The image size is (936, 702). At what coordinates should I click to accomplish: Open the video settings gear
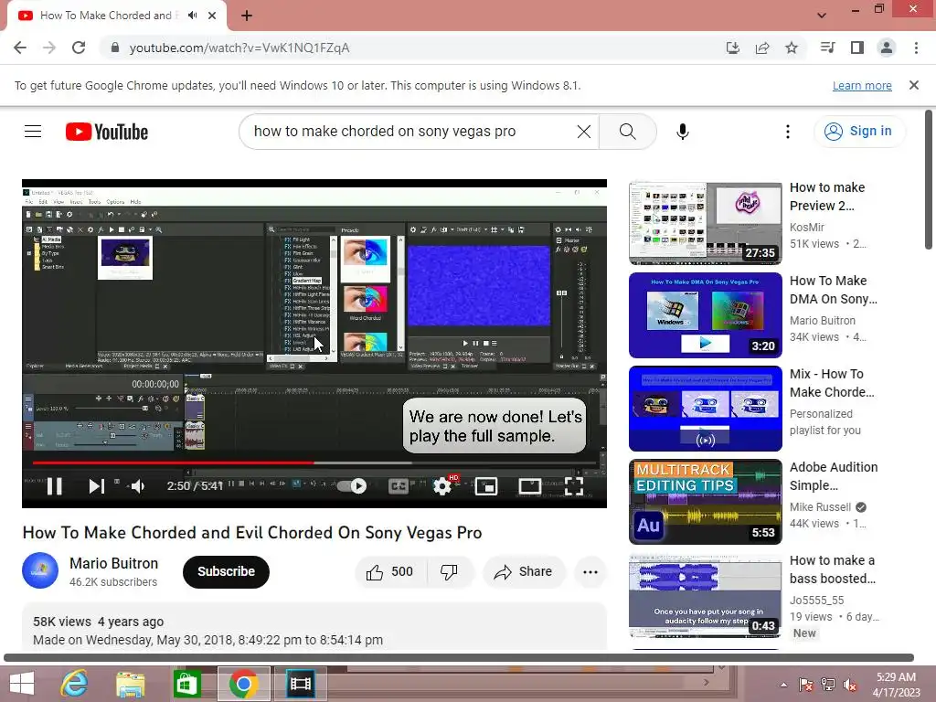(442, 486)
